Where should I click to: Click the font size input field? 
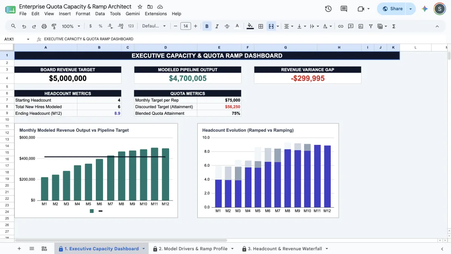tap(185, 26)
